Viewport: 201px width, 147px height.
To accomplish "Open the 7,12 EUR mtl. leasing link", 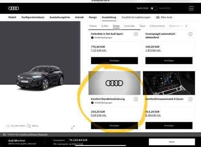I will tap(99, 50).
